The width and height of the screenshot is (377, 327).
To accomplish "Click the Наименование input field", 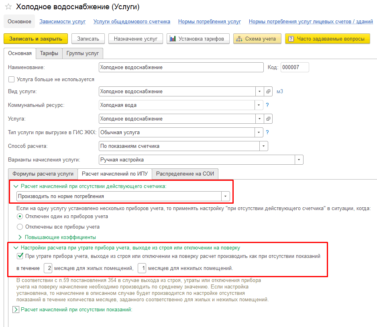I will tap(181, 67).
